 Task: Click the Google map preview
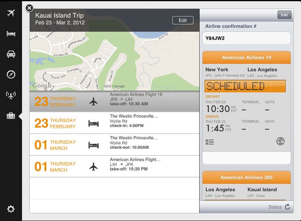(115, 61)
